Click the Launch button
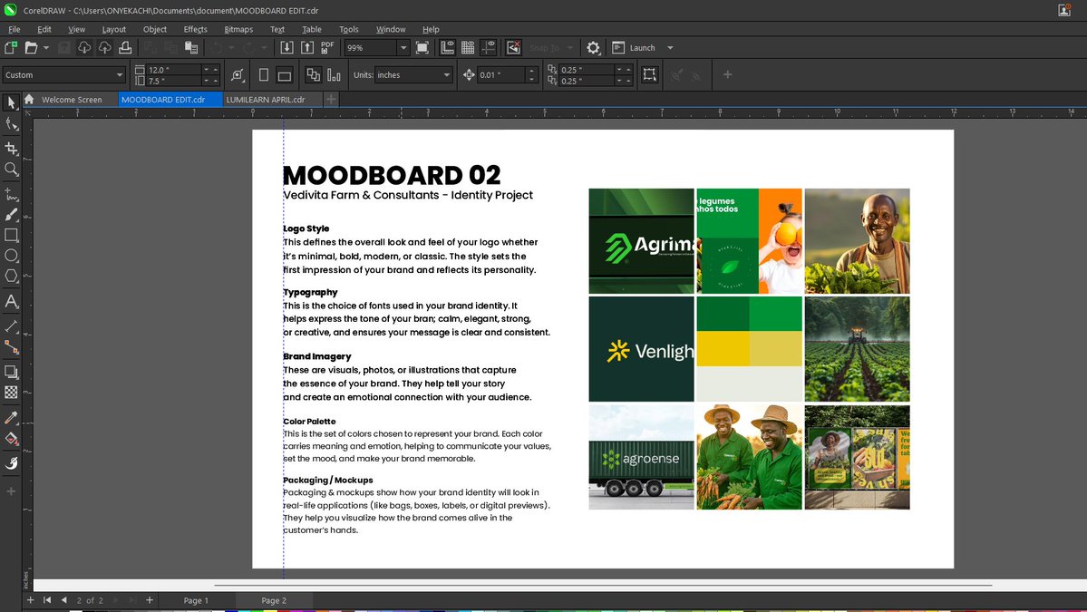The height and width of the screenshot is (612, 1087). (x=635, y=48)
